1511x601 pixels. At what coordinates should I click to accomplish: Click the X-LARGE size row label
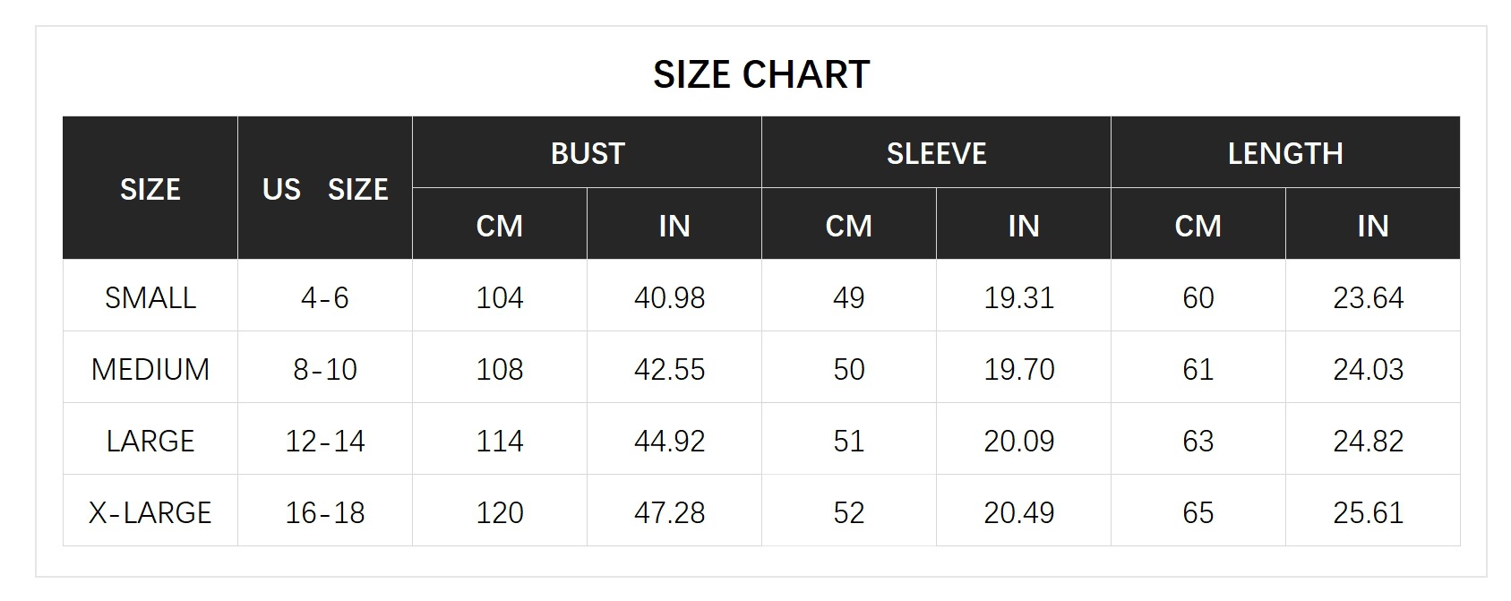150,512
